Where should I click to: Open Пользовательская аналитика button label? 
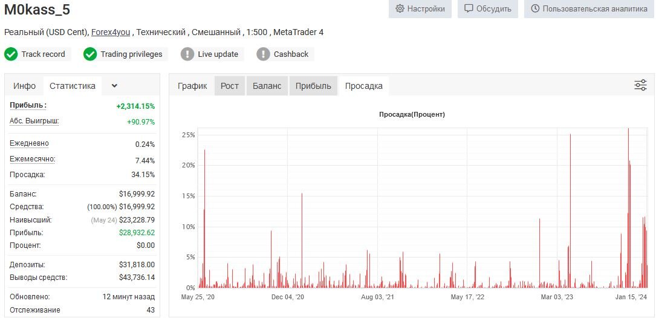point(595,8)
